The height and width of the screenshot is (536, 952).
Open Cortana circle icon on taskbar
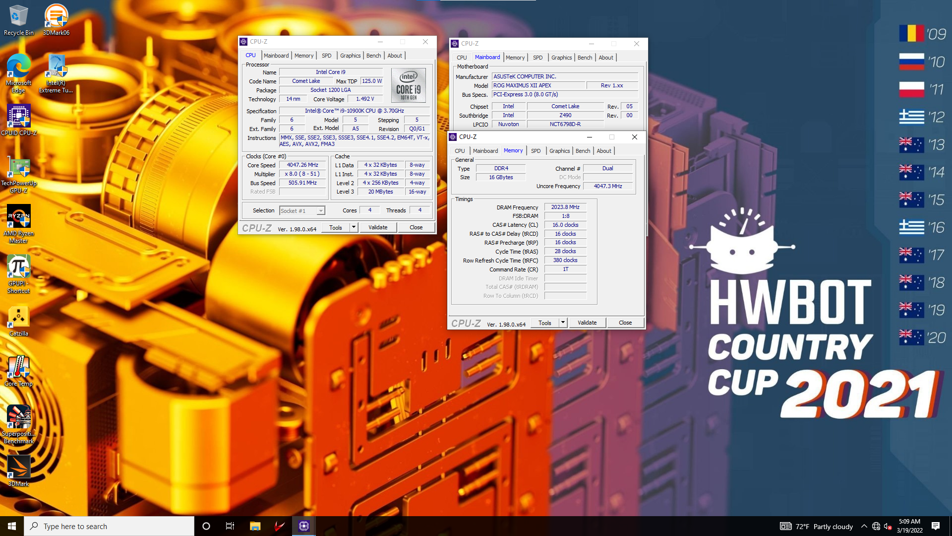(x=206, y=526)
